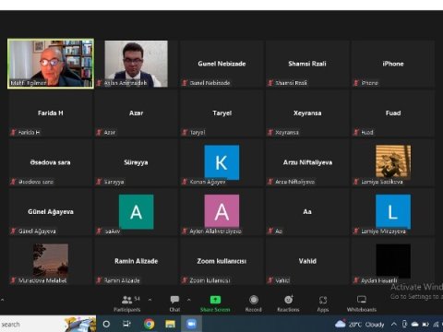Open the Apps panel

pos(323,303)
